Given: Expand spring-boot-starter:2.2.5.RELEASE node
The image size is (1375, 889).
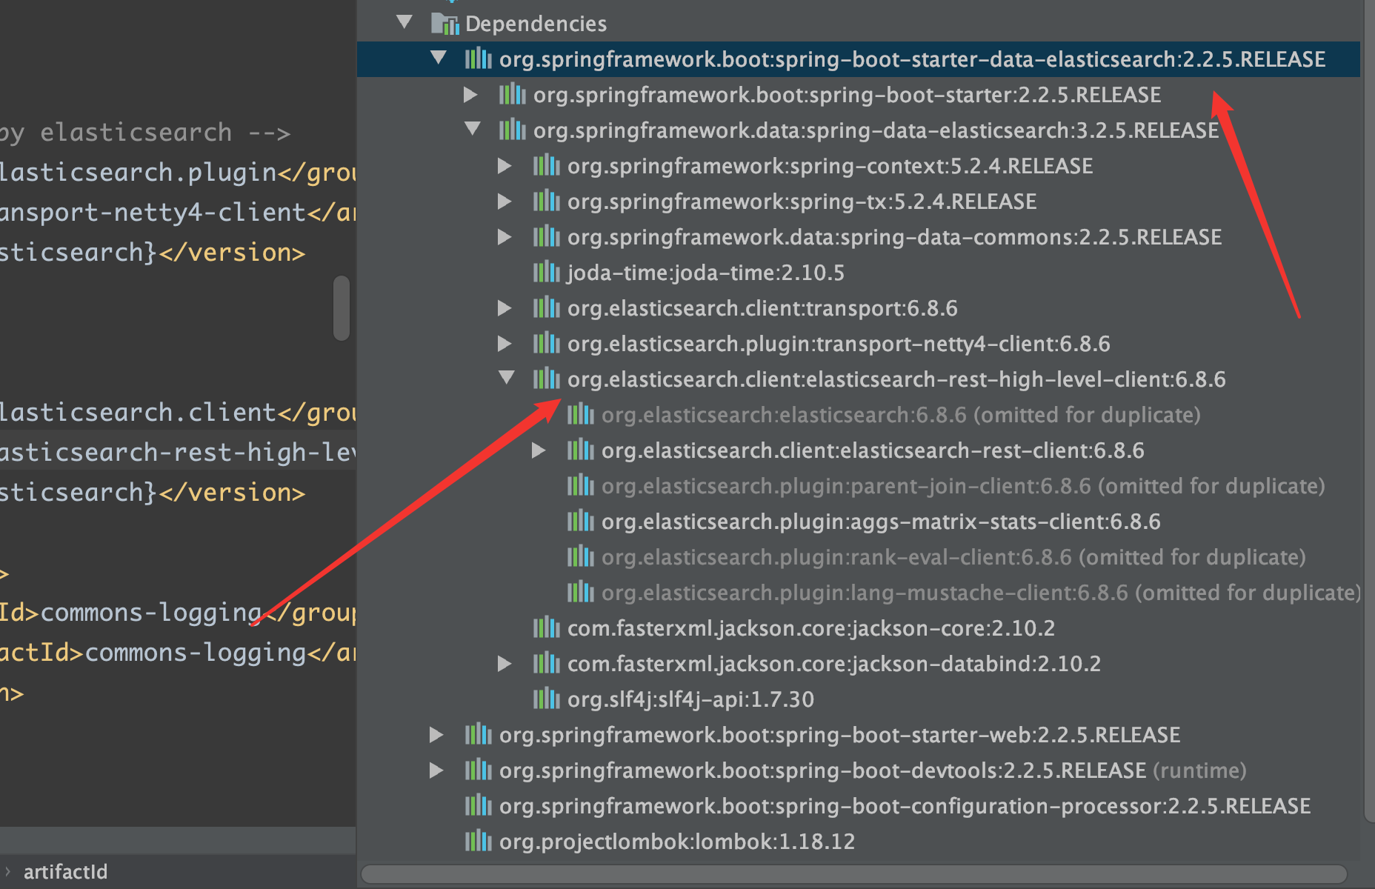Looking at the screenshot, I should (x=470, y=95).
